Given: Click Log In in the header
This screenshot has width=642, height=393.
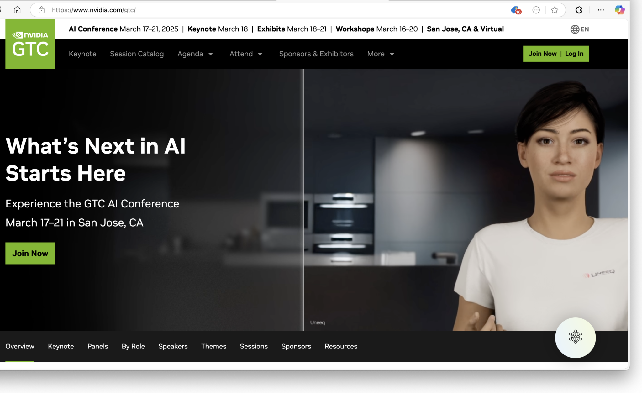Looking at the screenshot, I should pos(574,54).
